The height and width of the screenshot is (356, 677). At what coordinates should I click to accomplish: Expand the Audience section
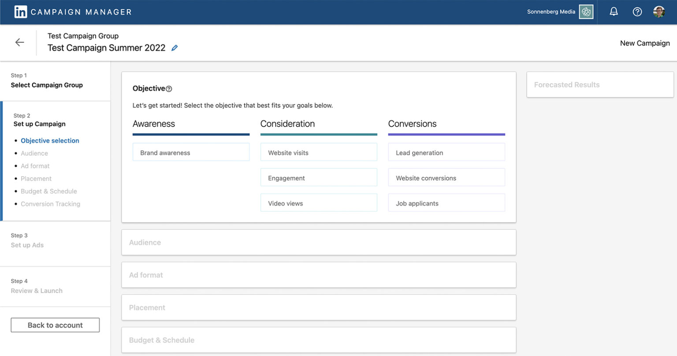[x=318, y=242]
